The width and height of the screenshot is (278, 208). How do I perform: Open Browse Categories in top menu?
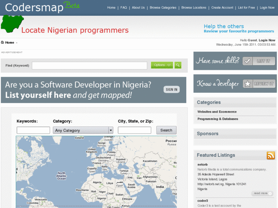click(163, 8)
